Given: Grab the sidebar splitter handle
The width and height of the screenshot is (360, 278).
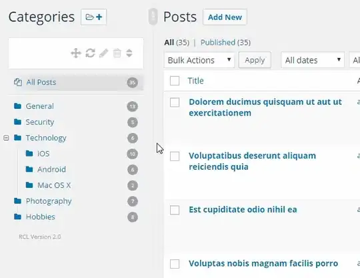Looking at the screenshot, I should pyautogui.click(x=153, y=17).
